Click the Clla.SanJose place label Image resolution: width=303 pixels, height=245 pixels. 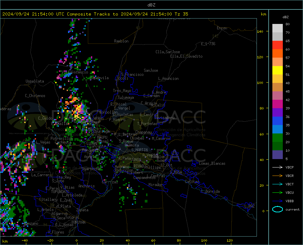pyautogui.click(x=168, y=52)
